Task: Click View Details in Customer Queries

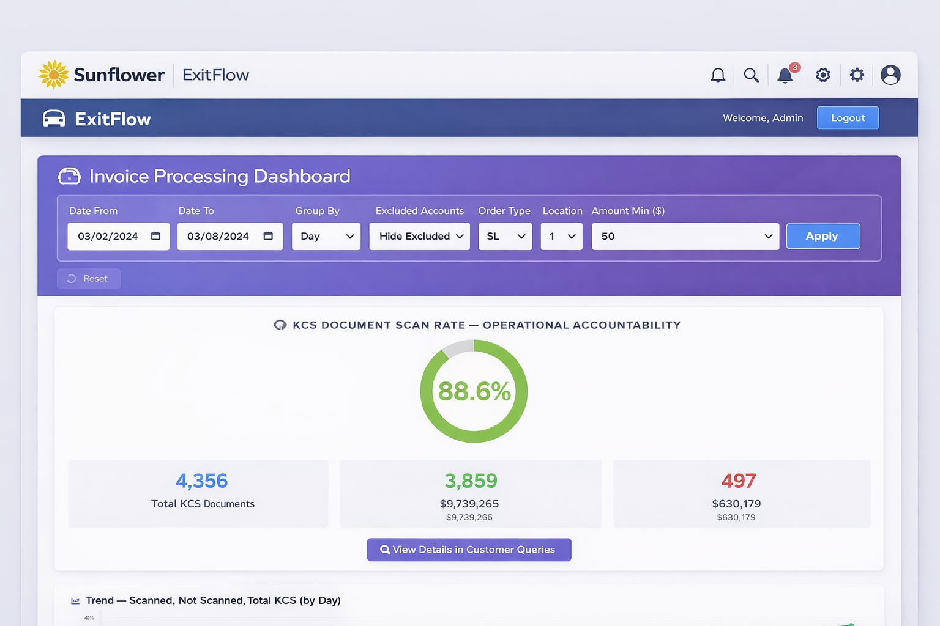Action: pos(469,549)
